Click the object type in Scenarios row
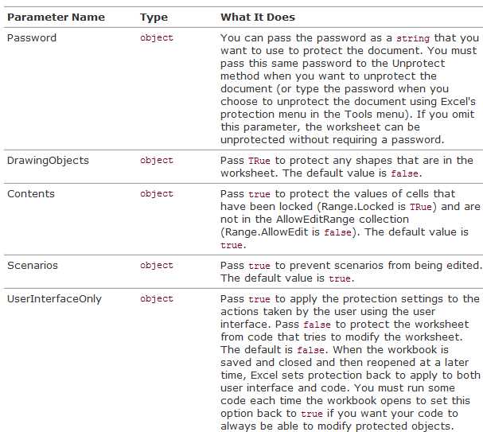This screenshot has height=432, width=483. coord(157,266)
